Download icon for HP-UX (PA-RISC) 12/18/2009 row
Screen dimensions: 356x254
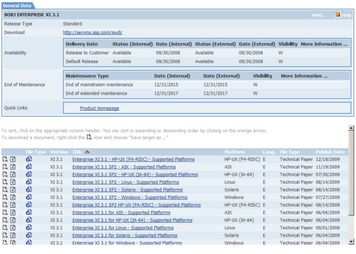[x=5, y=159]
